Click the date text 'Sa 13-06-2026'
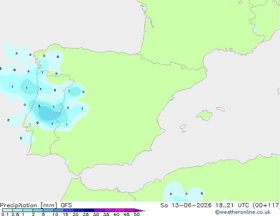 (x=186, y=205)
